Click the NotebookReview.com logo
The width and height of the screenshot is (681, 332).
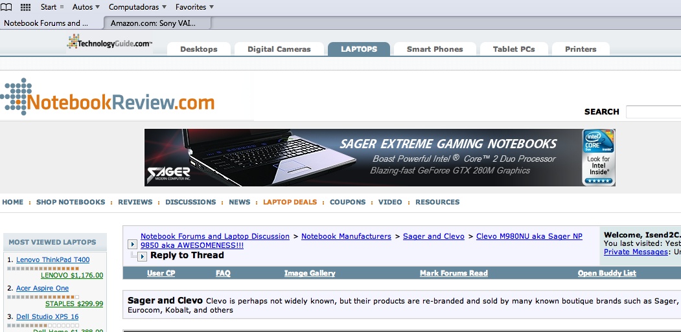tap(108, 98)
